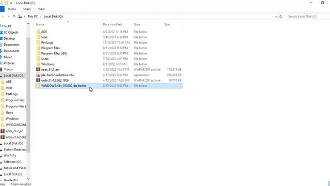The height and width of the screenshot is (186, 330).
Task: Open apex_21.2_en in navigation tree
Action: (14, 131)
